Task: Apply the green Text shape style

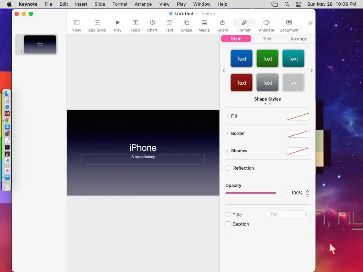Action: click(x=267, y=58)
